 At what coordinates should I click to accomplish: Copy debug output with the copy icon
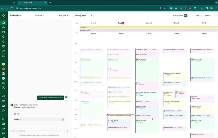63,119
